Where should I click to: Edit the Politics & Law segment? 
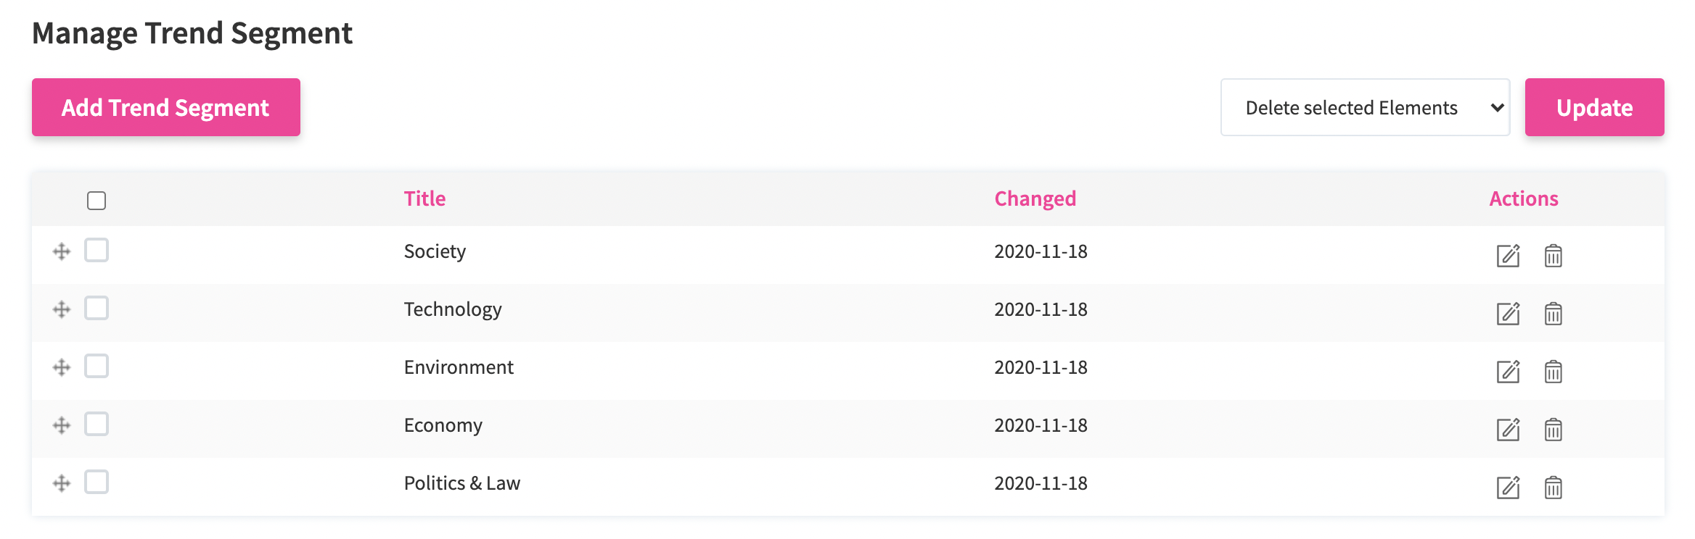(1508, 488)
